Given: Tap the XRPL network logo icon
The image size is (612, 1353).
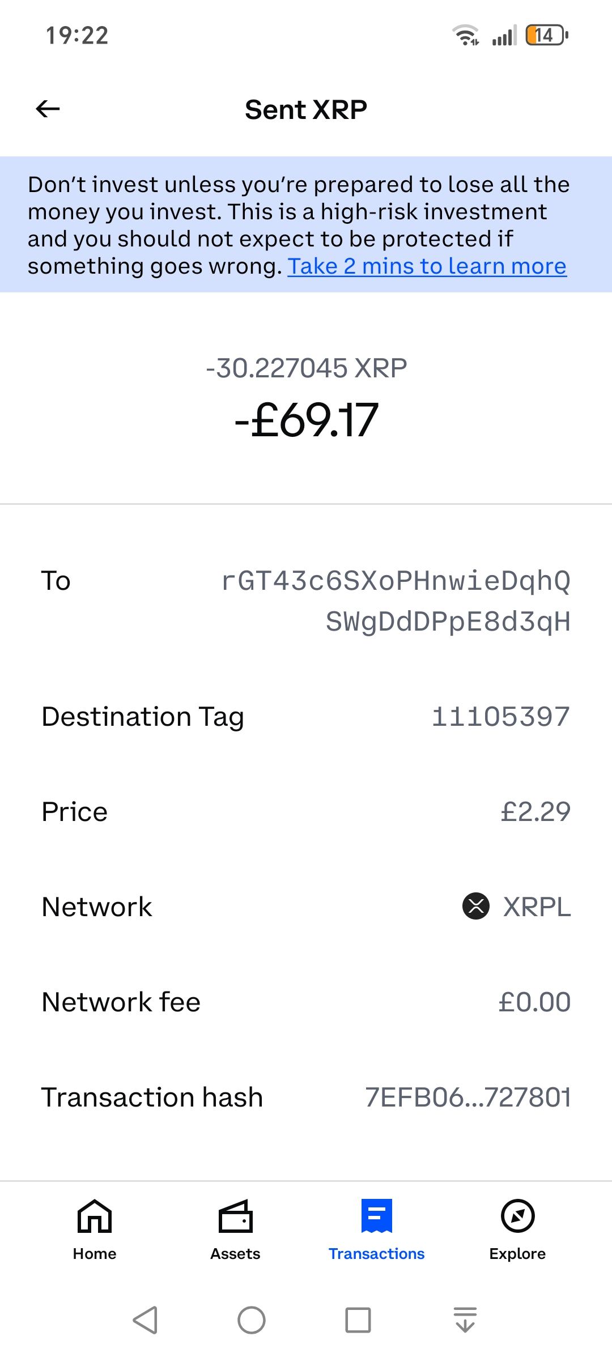Looking at the screenshot, I should pos(476,905).
